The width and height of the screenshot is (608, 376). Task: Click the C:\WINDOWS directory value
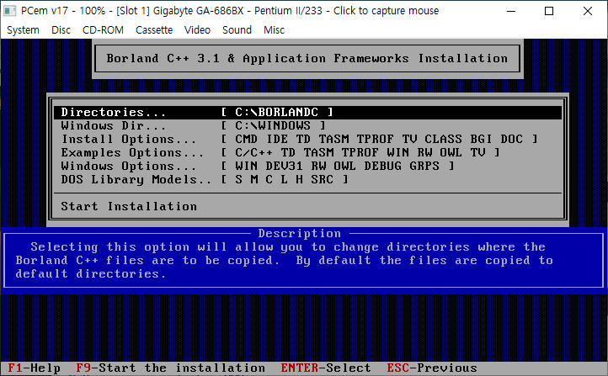(274, 126)
